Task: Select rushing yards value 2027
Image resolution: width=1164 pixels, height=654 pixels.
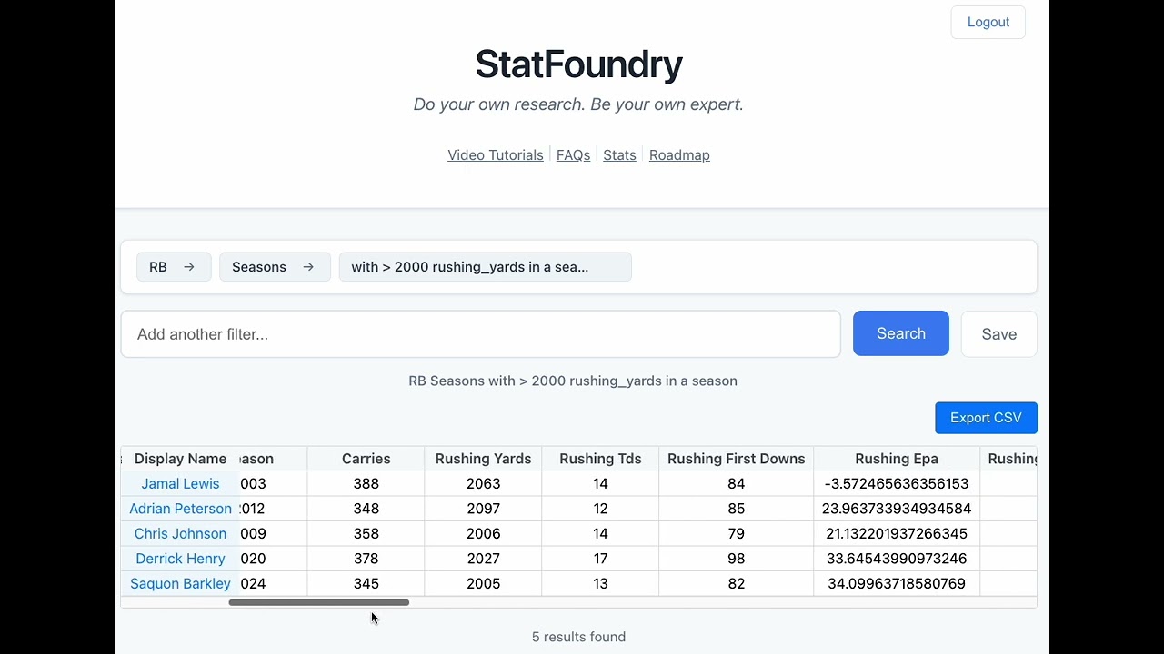Action: pos(483,559)
